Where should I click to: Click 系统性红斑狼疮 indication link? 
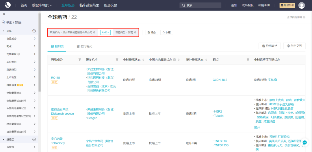click(x=279, y=137)
